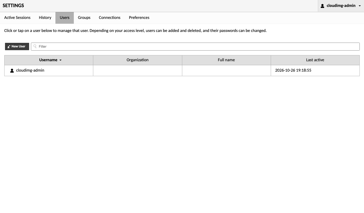The height and width of the screenshot is (213, 364).
Task: Click the profile icon in the top-right menu
Action: (322, 6)
